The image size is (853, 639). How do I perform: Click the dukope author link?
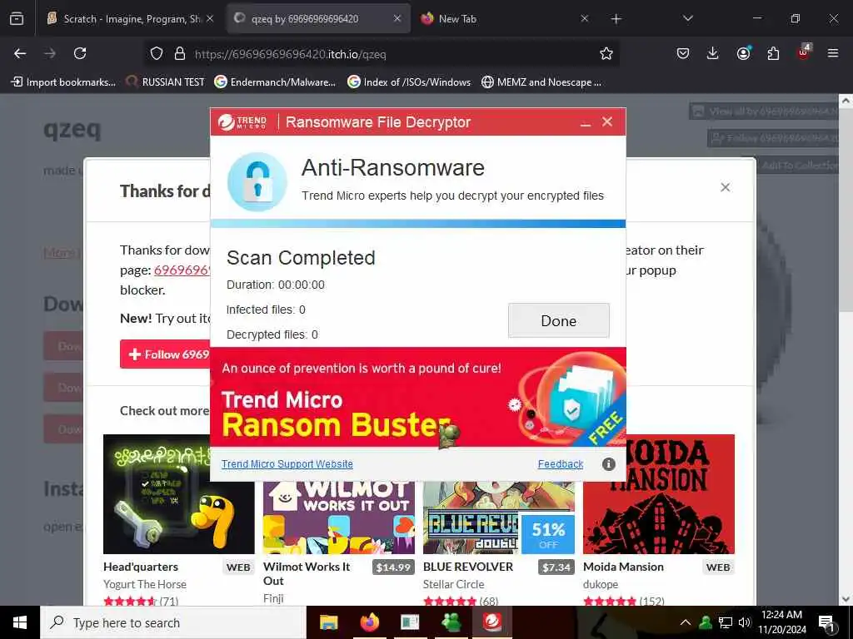click(x=601, y=584)
